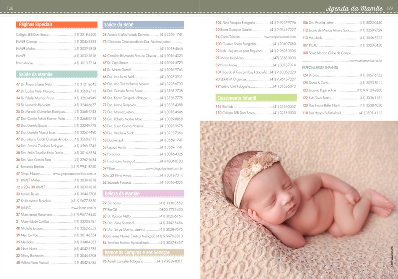Select the Saúde da Mamãe section header
The width and height of the screenshot is (398, 279).
(x=57, y=74)
